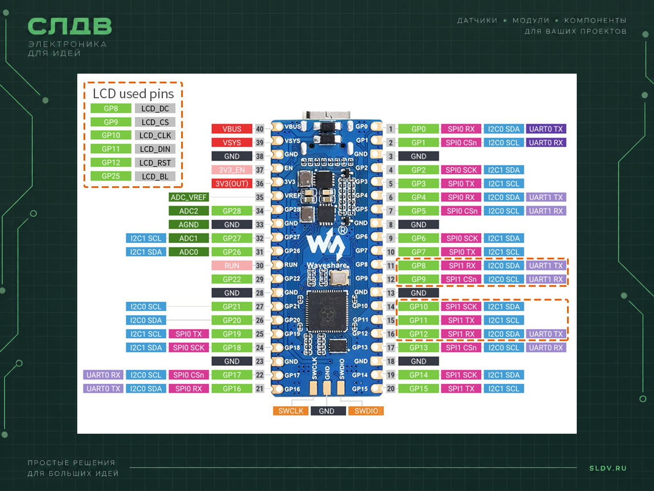
Task: Click the green GP25 label in the legend
Action: pyautogui.click(x=111, y=176)
